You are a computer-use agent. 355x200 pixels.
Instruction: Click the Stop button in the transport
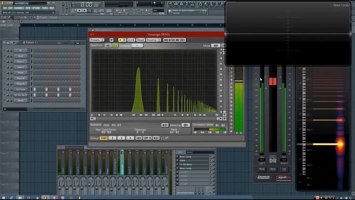click(x=84, y=11)
